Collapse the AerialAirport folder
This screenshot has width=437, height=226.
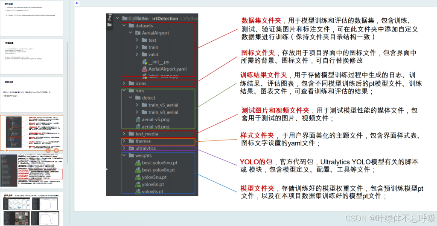tap(131, 33)
